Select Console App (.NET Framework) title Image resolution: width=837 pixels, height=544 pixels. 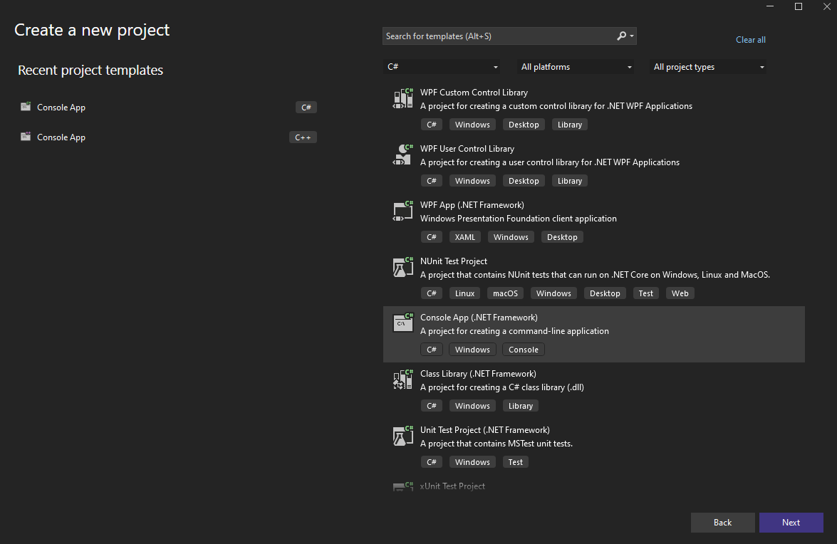[479, 318]
